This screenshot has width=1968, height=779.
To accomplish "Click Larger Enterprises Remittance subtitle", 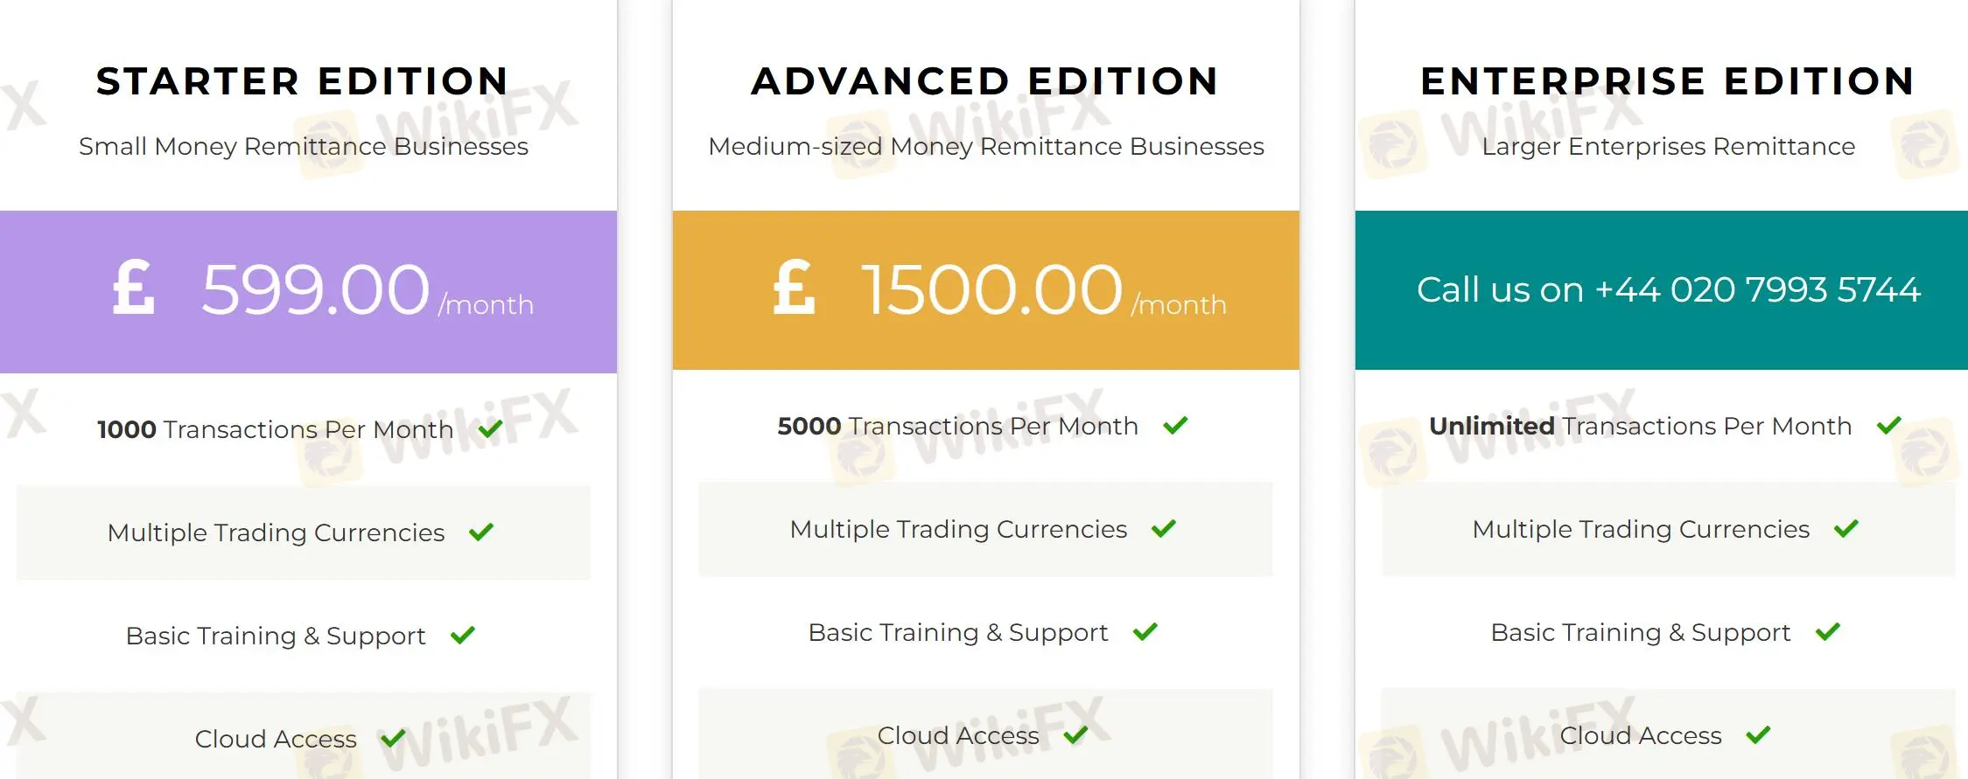I will coord(1668,146).
